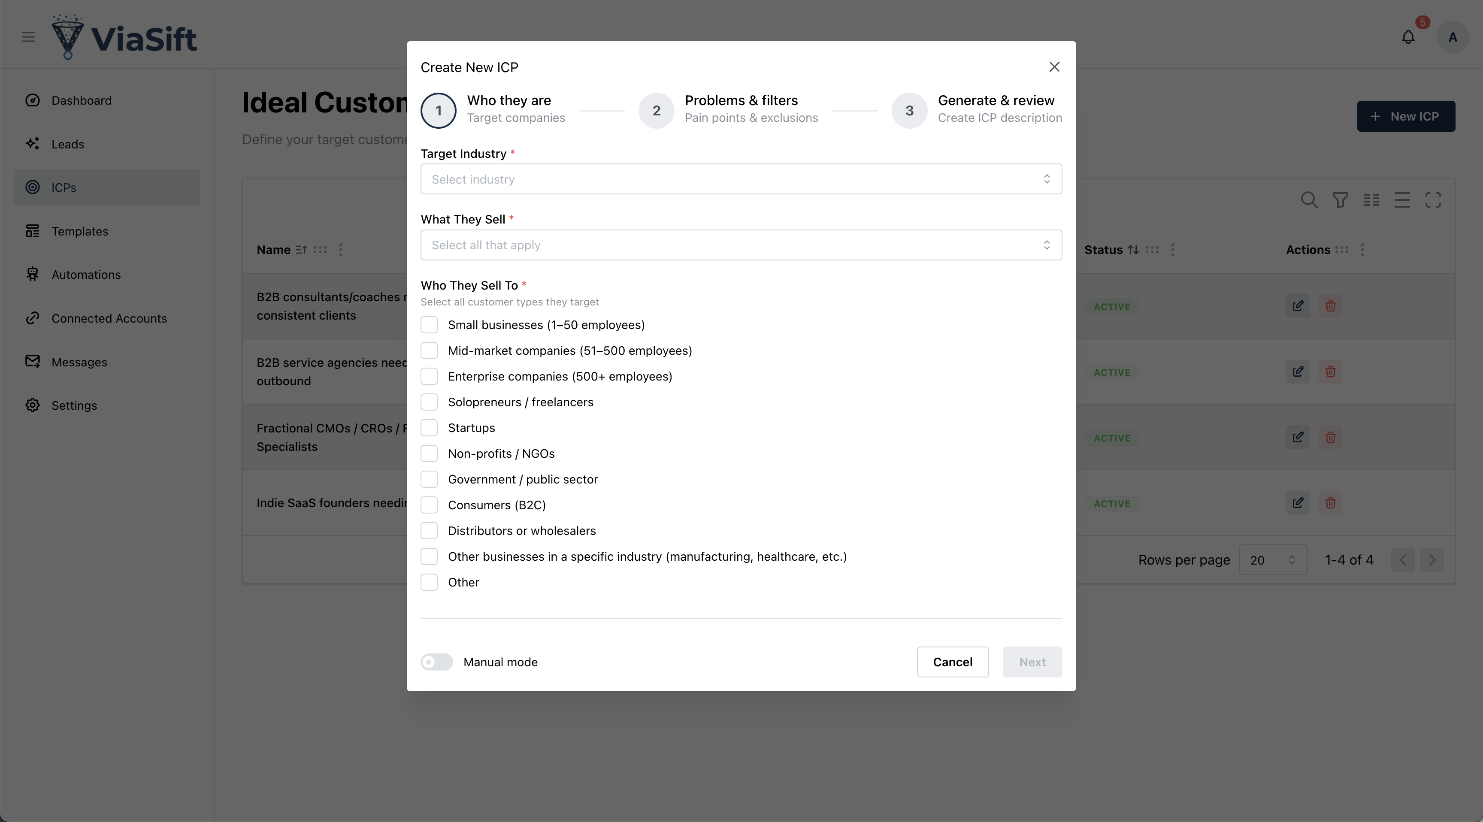The image size is (1483, 822).
Task: Open the Target Industry dropdown
Action: pos(741,179)
